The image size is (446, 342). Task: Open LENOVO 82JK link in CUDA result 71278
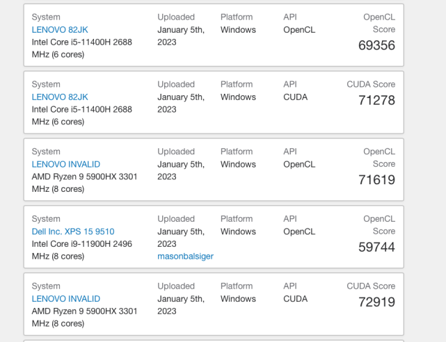60,97
